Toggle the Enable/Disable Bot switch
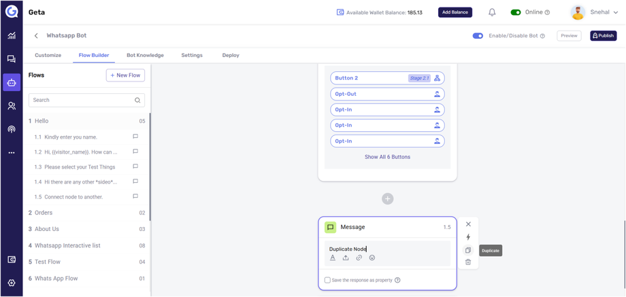Viewport: 626px width, 297px height. pos(478,35)
